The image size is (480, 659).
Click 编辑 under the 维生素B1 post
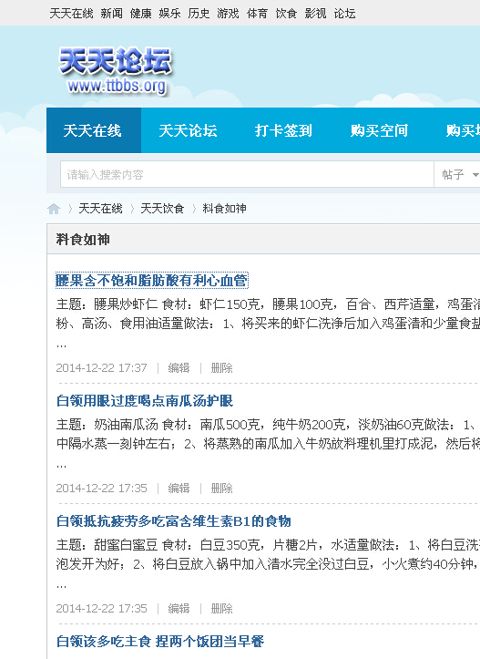point(179,608)
